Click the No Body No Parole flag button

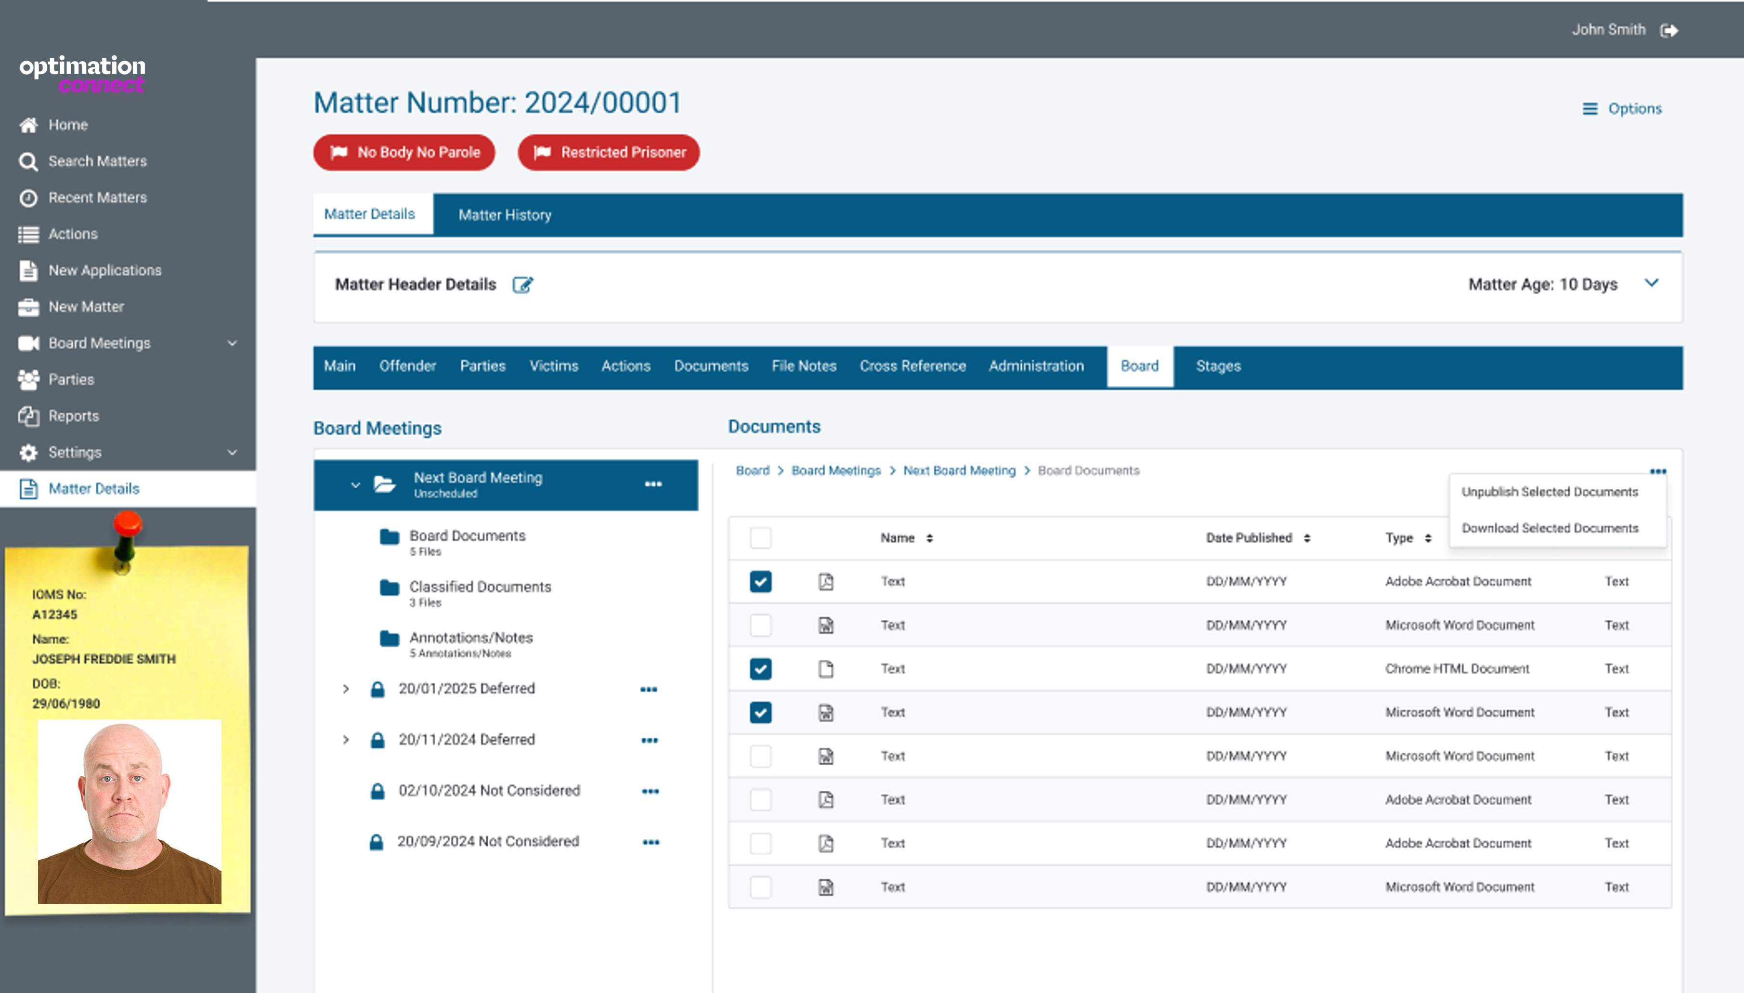click(x=404, y=152)
